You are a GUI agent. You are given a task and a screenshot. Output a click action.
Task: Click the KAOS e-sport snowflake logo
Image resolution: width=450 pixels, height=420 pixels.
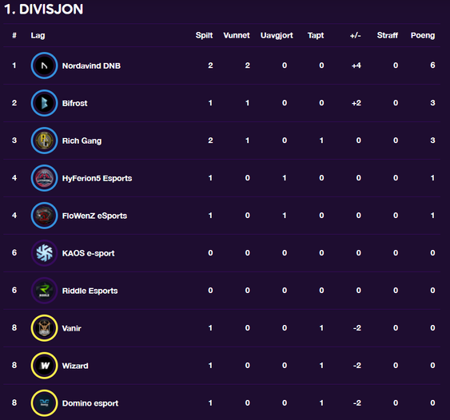click(x=44, y=253)
